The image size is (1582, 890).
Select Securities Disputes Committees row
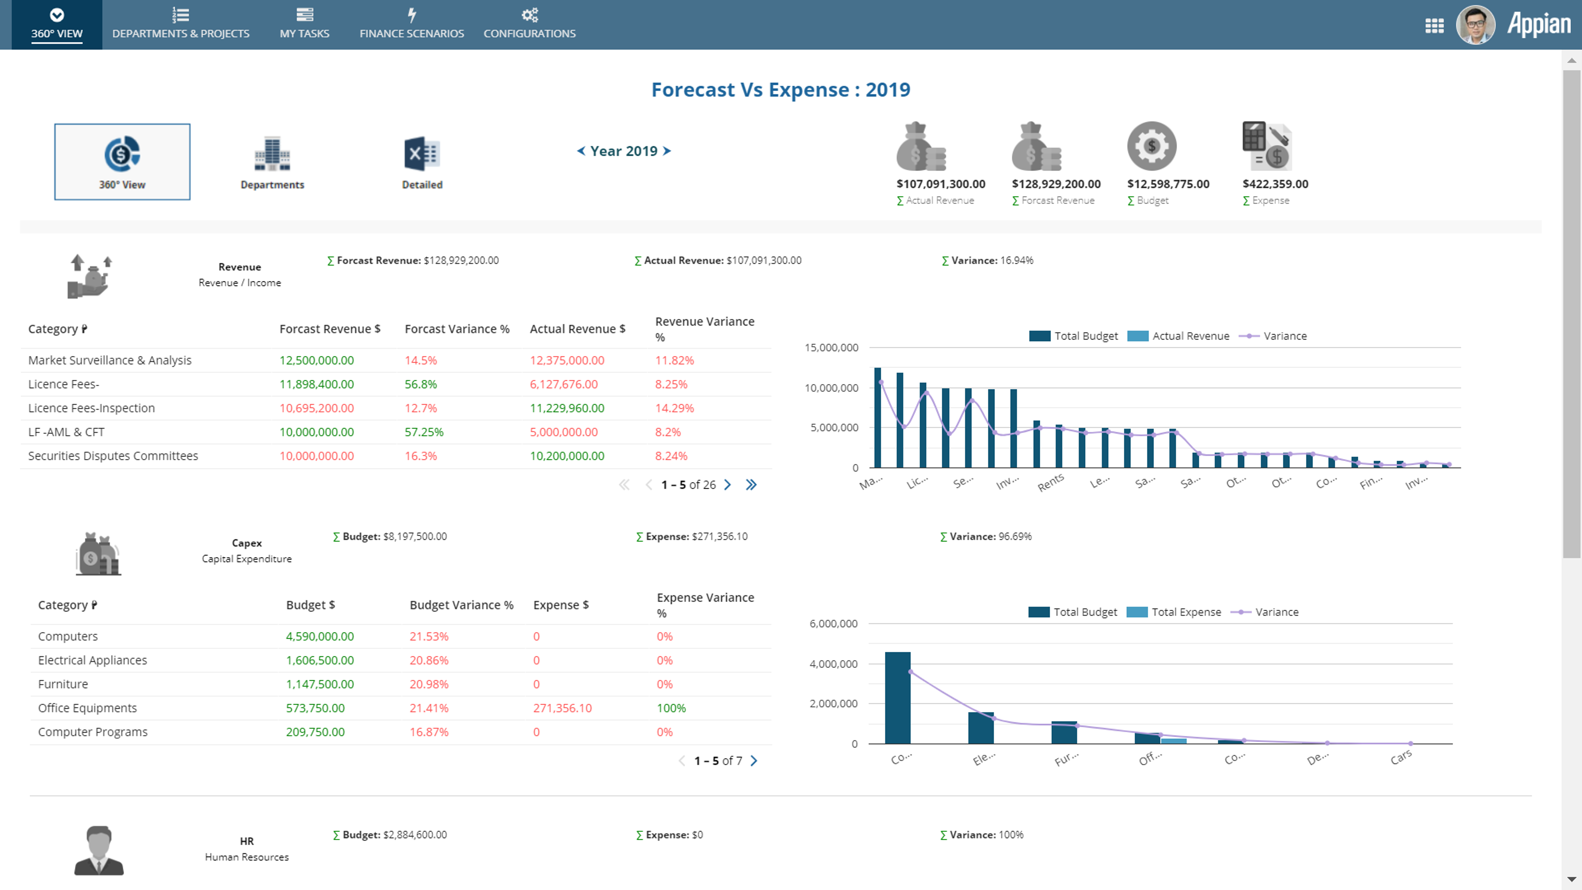pyautogui.click(x=396, y=457)
